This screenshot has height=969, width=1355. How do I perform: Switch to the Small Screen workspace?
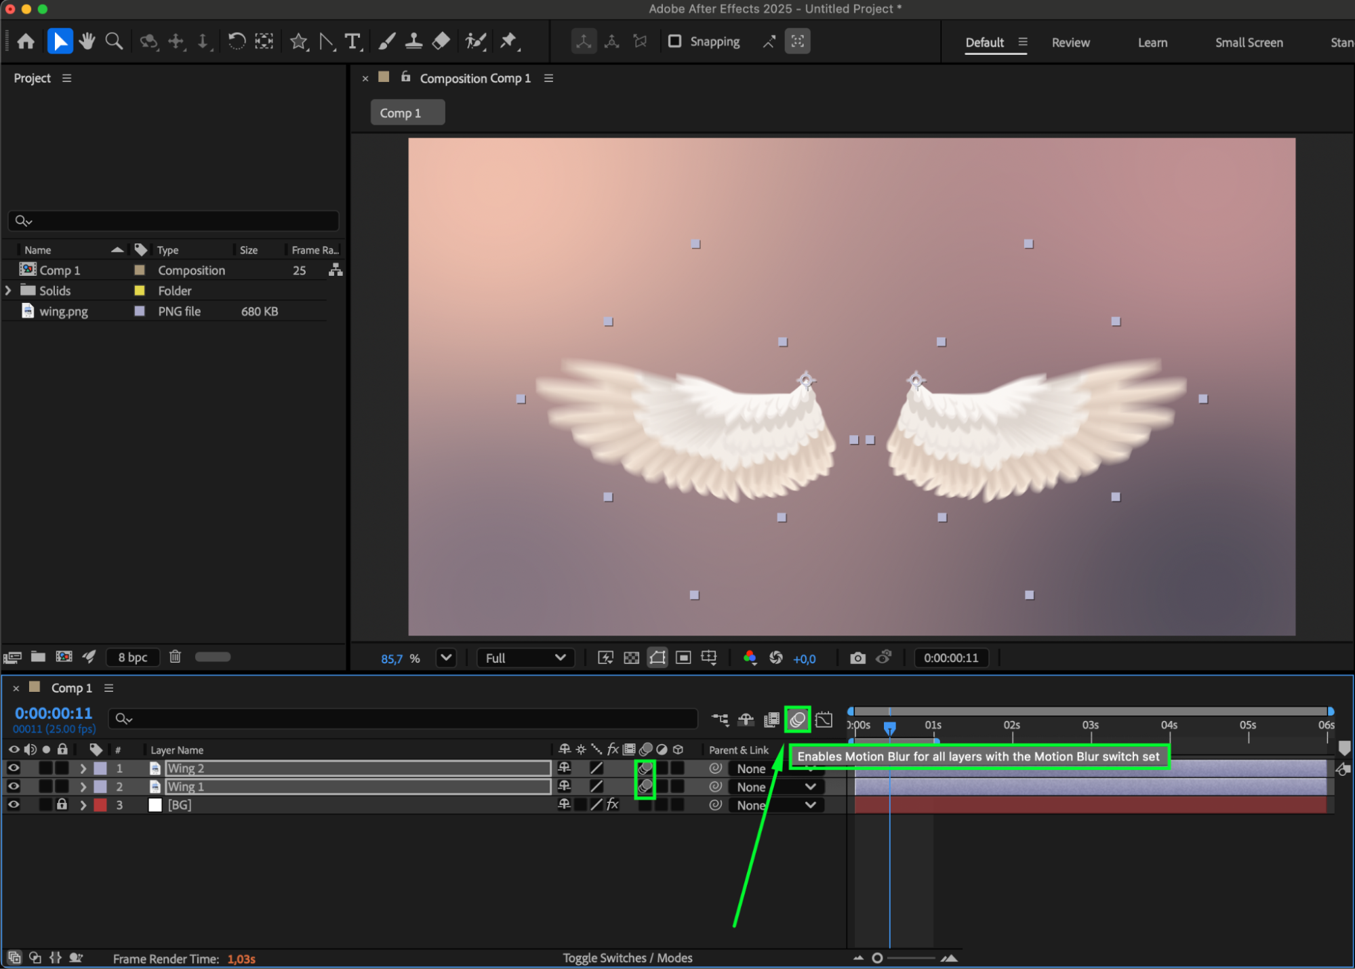(x=1249, y=42)
